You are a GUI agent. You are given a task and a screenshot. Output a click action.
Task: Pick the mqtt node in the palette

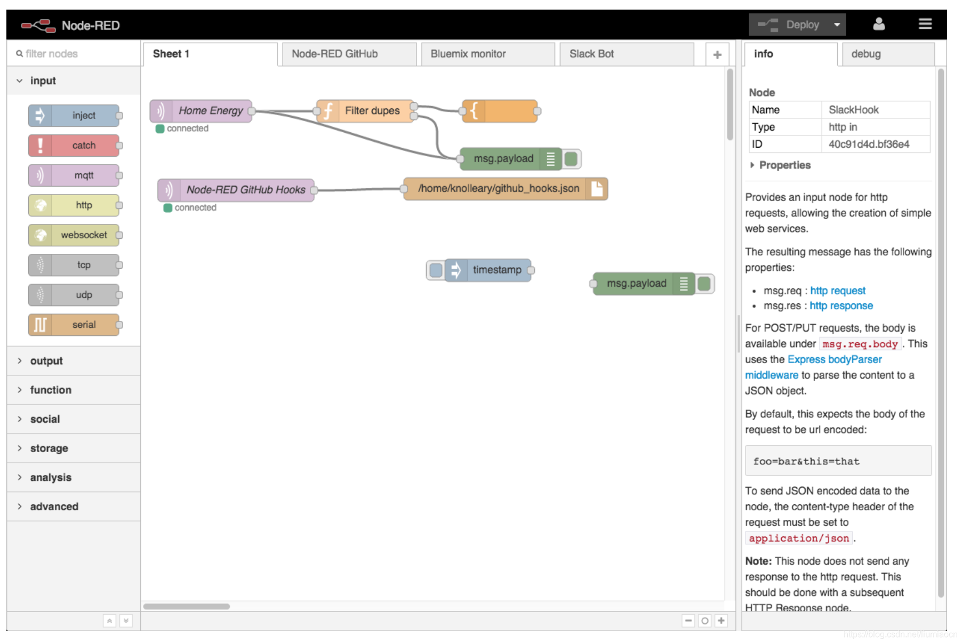(74, 175)
